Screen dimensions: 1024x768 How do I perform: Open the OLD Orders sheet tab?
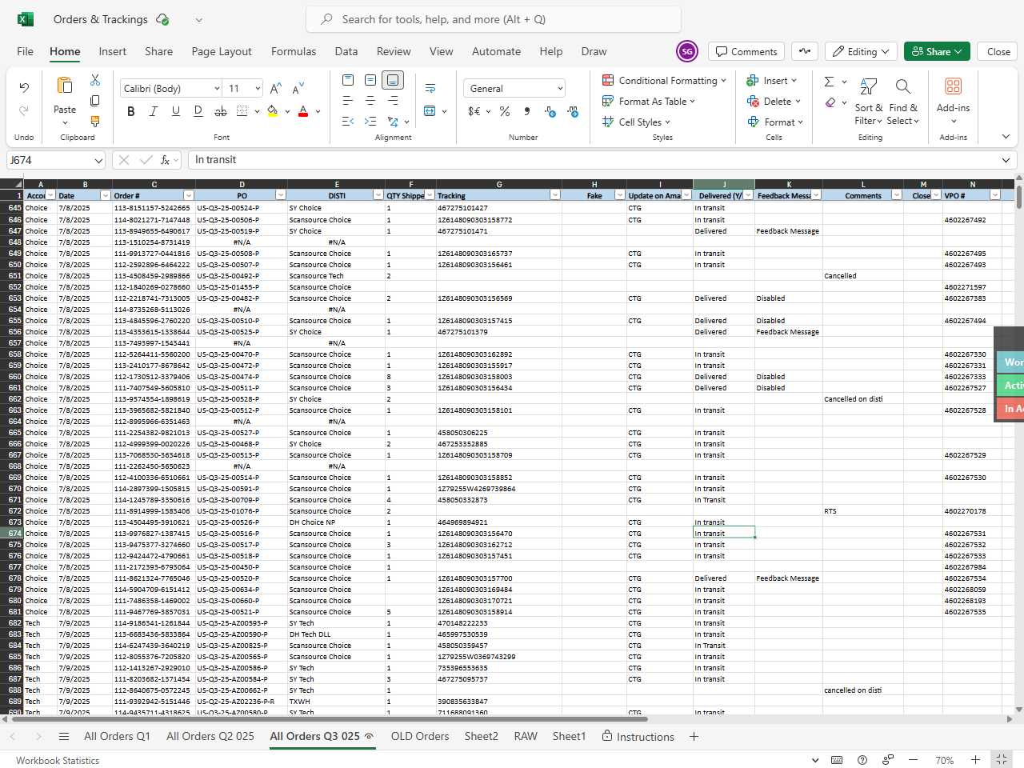(x=420, y=737)
